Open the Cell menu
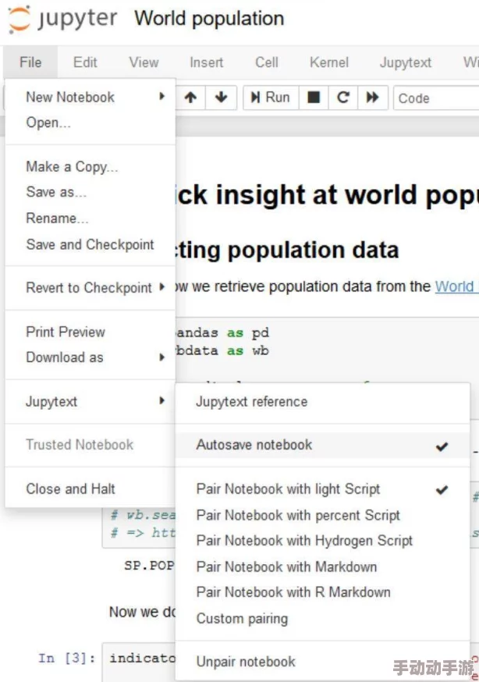This screenshot has width=479, height=682. pyautogui.click(x=267, y=62)
